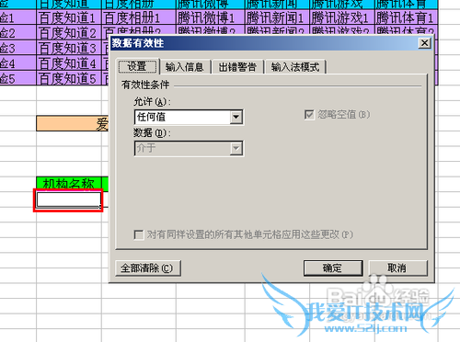The width and height of the screenshot is (460, 342).
Task: Close the 数据有效性 dialog
Action: (424, 43)
